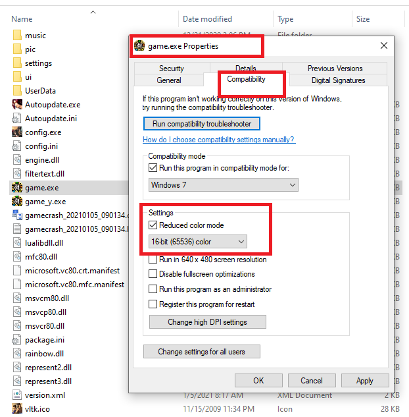The image size is (409, 417).
Task: Click Run compatibility troubleshooter button
Action: tap(202, 124)
